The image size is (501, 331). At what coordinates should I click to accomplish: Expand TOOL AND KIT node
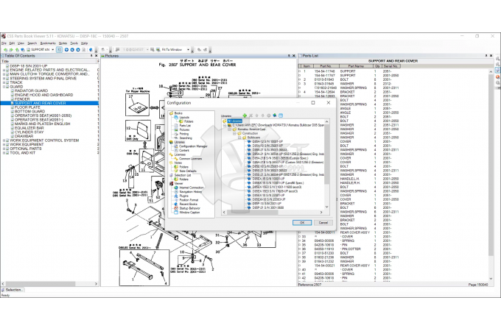click(x=4, y=153)
